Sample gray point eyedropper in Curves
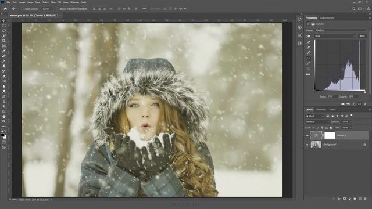 point(309,48)
